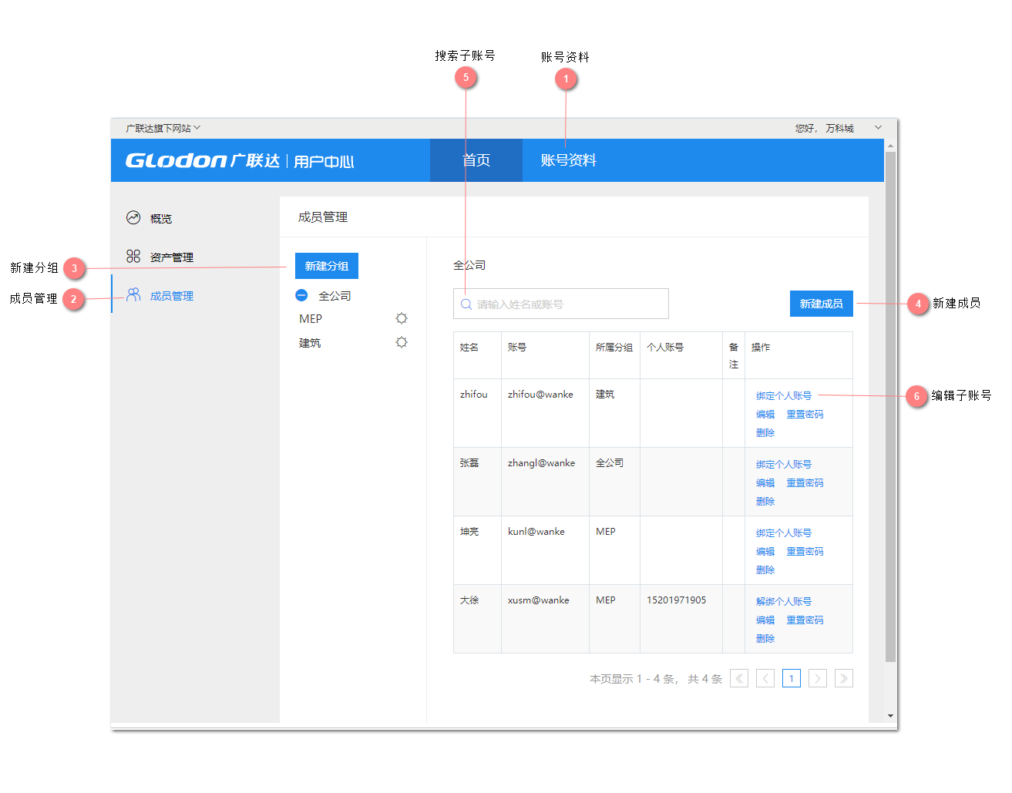Click the 新建成员 button
The width and height of the screenshot is (1012, 793).
tap(822, 304)
